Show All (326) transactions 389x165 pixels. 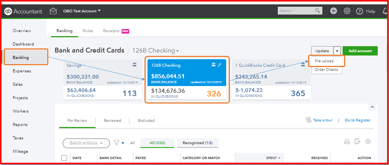tap(157, 143)
